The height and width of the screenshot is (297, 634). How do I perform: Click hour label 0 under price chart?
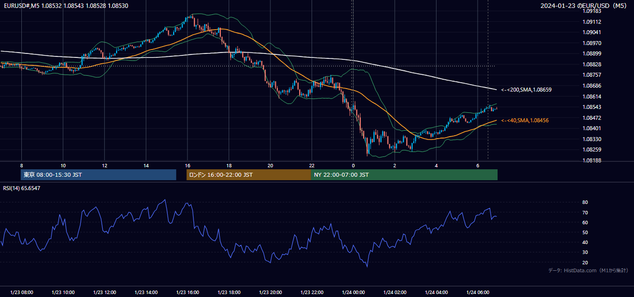[x=353, y=165]
